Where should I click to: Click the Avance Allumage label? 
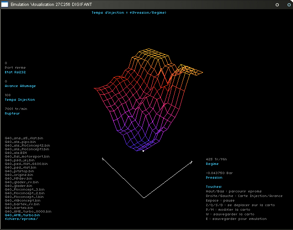tap(20, 86)
